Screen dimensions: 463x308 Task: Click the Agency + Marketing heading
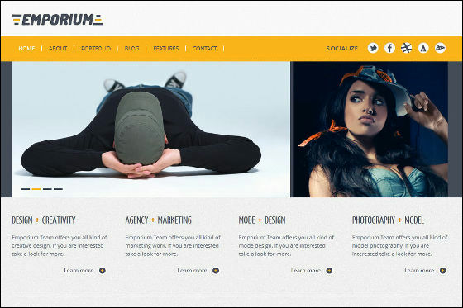(x=158, y=220)
